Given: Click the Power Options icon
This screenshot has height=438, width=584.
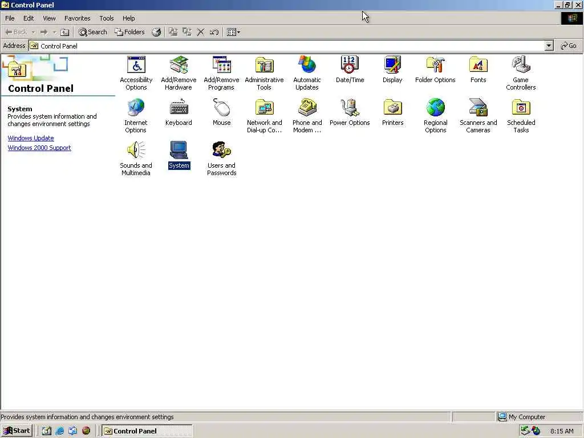Looking at the screenshot, I should (350, 108).
